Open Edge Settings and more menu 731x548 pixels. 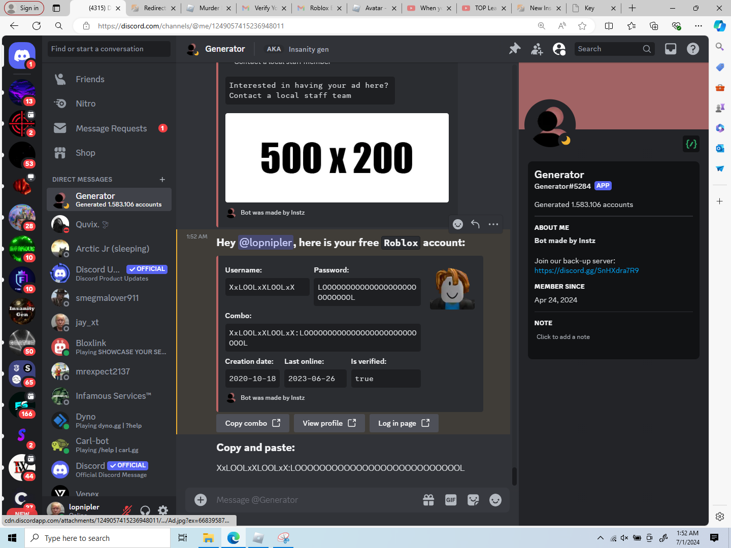(699, 26)
